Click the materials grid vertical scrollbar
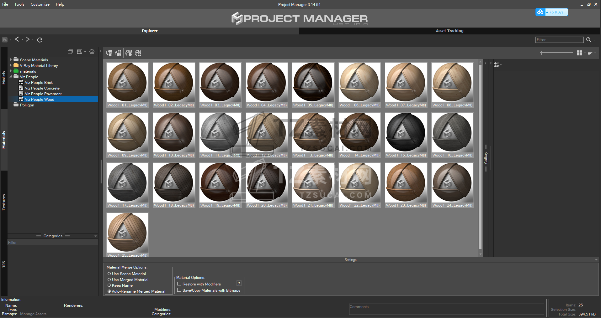 481,157
